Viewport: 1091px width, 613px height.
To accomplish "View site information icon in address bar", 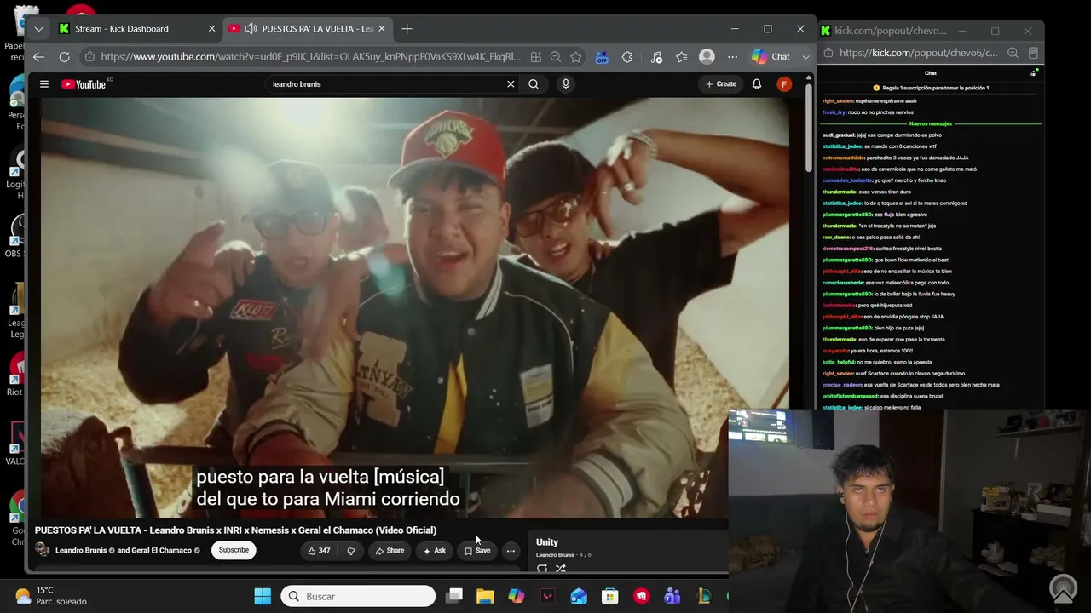I will tap(89, 57).
